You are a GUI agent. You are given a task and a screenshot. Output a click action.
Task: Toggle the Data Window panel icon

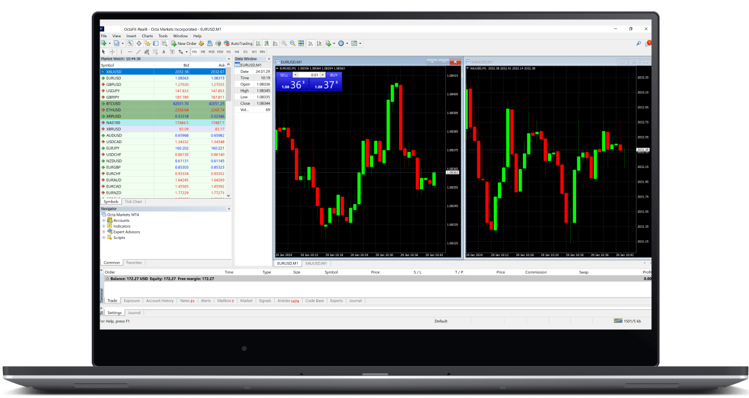(139, 43)
